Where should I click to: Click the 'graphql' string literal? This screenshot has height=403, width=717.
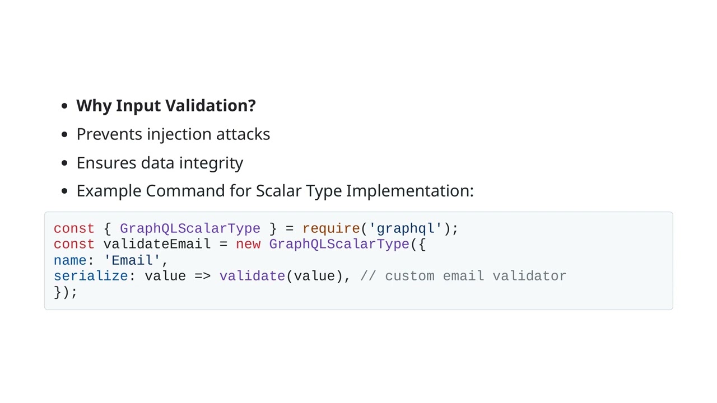pyautogui.click(x=406, y=228)
